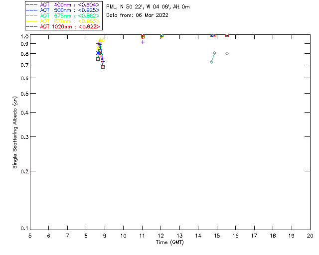This screenshot has height=255, width=319.
Task: Click the y-axis tick label 0.4
Action: point(24,113)
